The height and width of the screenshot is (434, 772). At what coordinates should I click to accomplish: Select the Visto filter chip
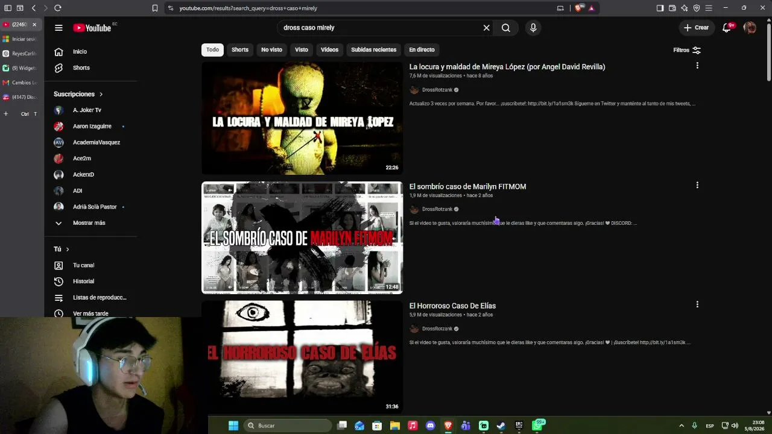coord(302,50)
